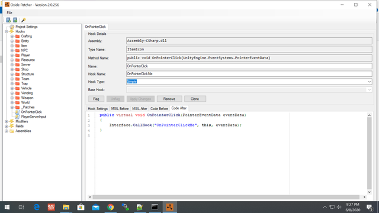Expand the Trap folder node

(x=12, y=83)
